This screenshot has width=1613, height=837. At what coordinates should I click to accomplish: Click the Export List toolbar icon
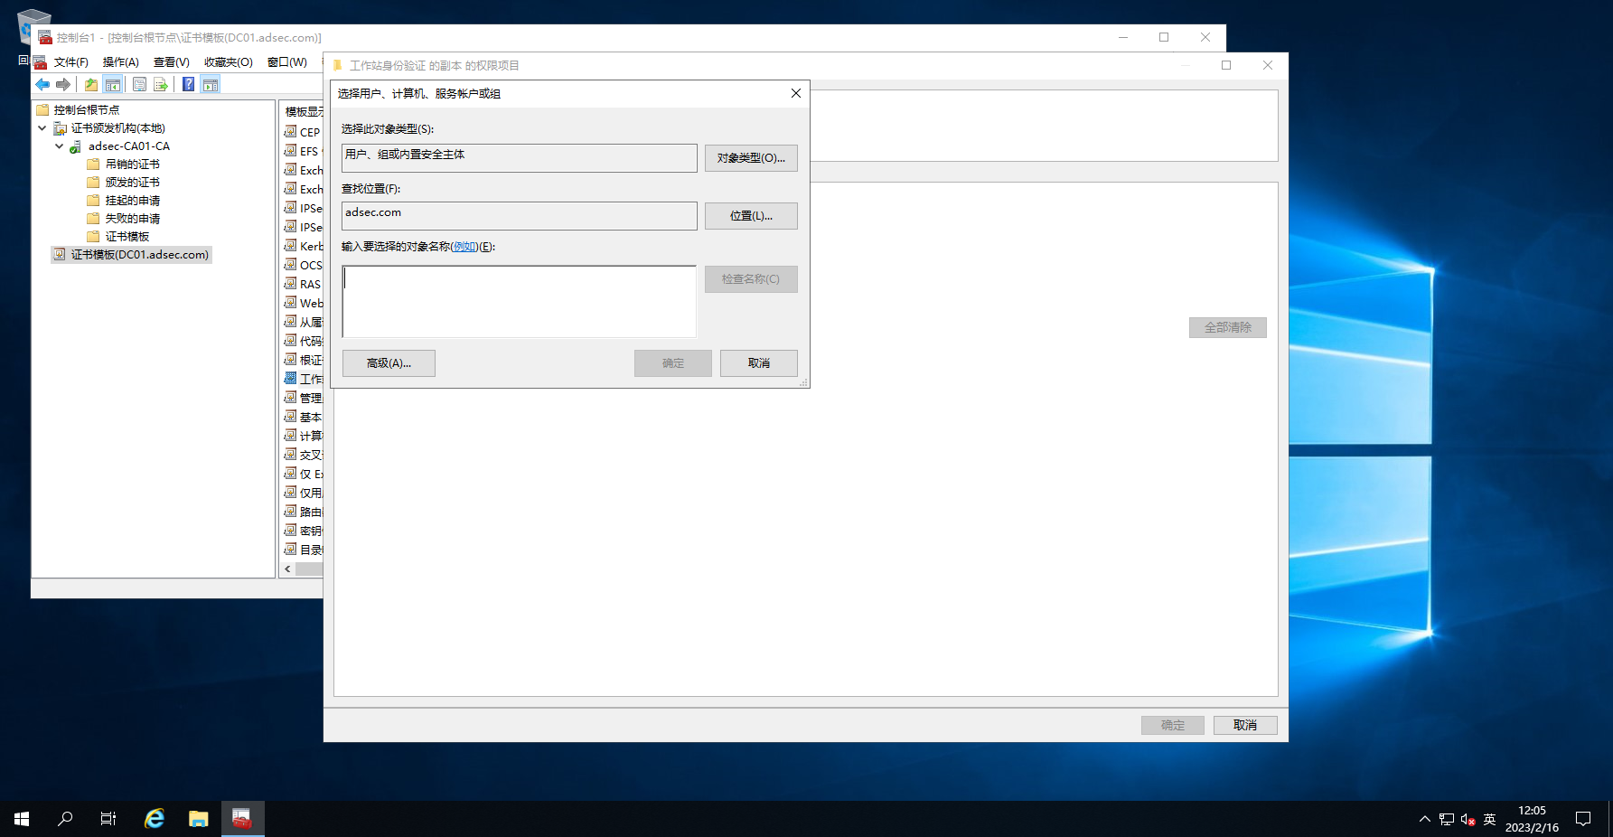point(161,85)
